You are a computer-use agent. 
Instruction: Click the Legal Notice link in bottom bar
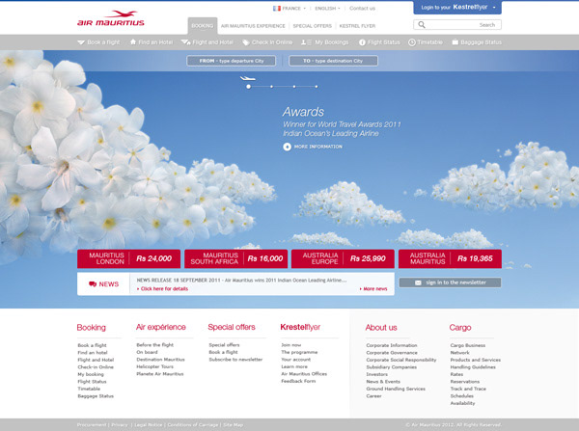(148, 425)
